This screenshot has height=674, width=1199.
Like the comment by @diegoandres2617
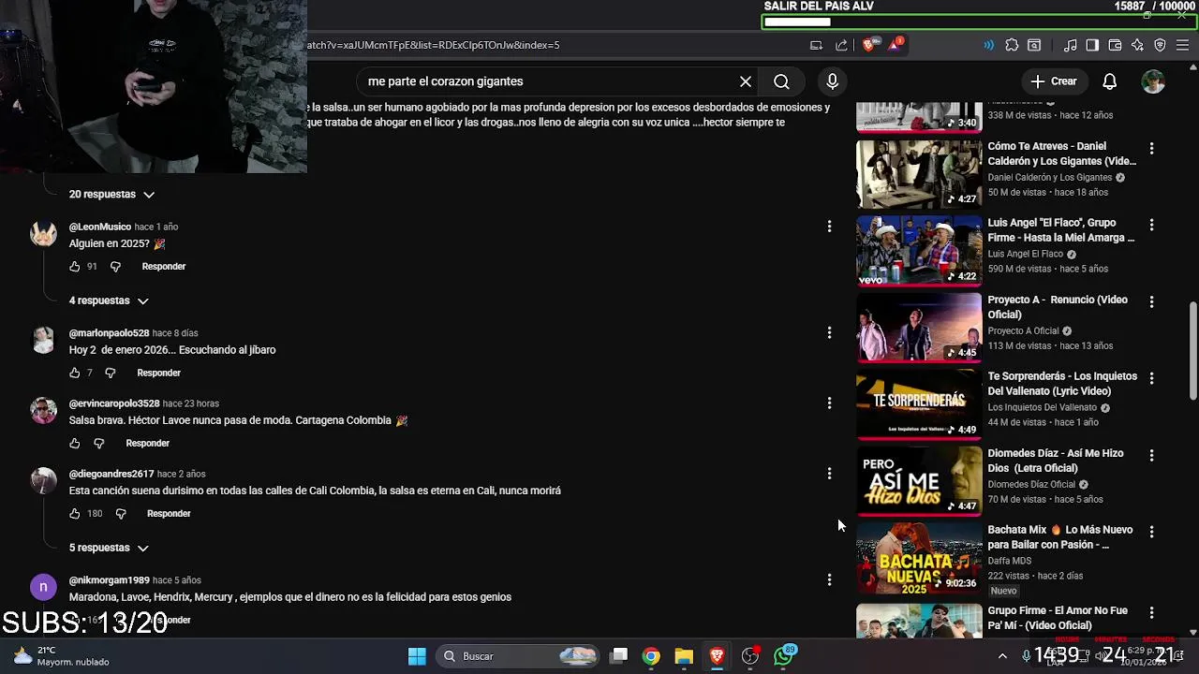click(75, 513)
